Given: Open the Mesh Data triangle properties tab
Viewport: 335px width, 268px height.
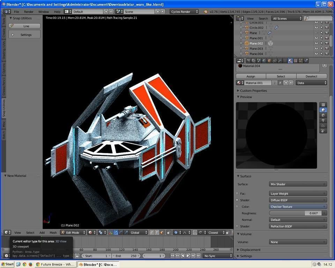Looking at the screenshot, I should pyautogui.click(x=285, y=61).
